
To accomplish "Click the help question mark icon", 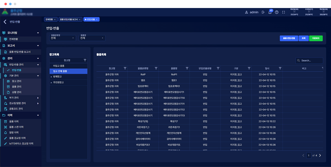I will (x=277, y=12).
